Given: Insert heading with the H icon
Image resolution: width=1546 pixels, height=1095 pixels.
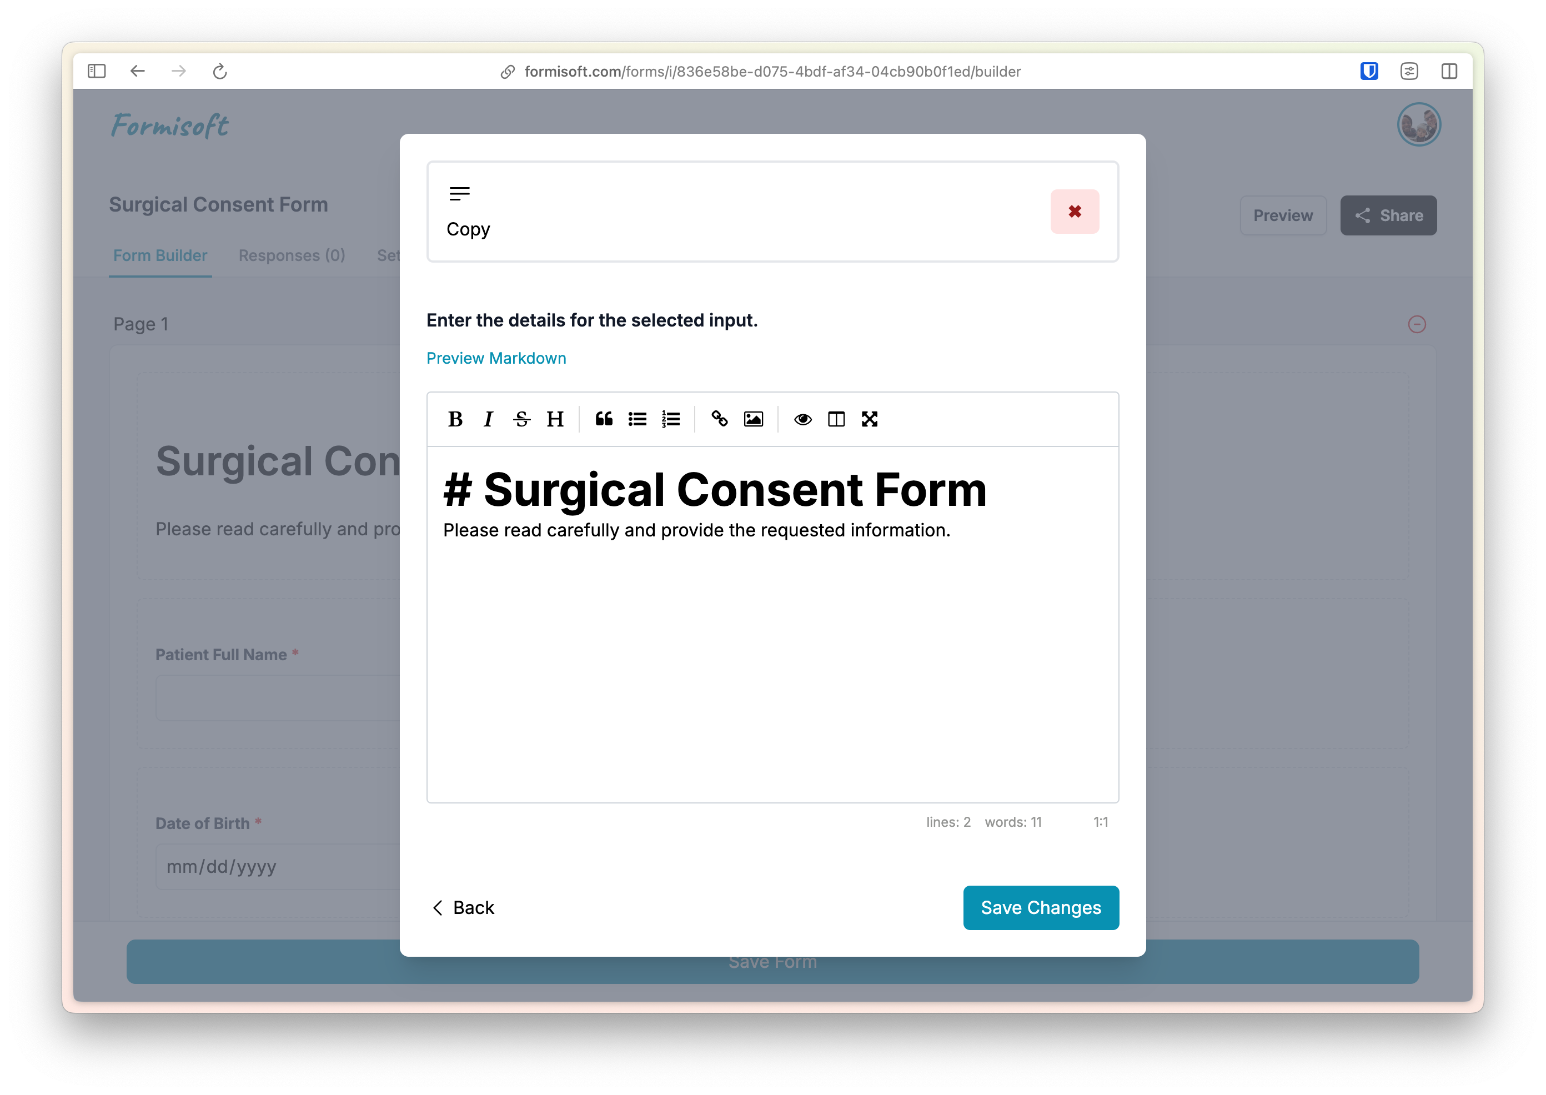Looking at the screenshot, I should click(x=555, y=419).
